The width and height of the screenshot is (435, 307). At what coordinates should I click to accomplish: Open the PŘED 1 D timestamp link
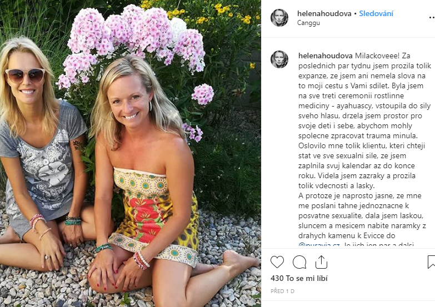(x=282, y=291)
